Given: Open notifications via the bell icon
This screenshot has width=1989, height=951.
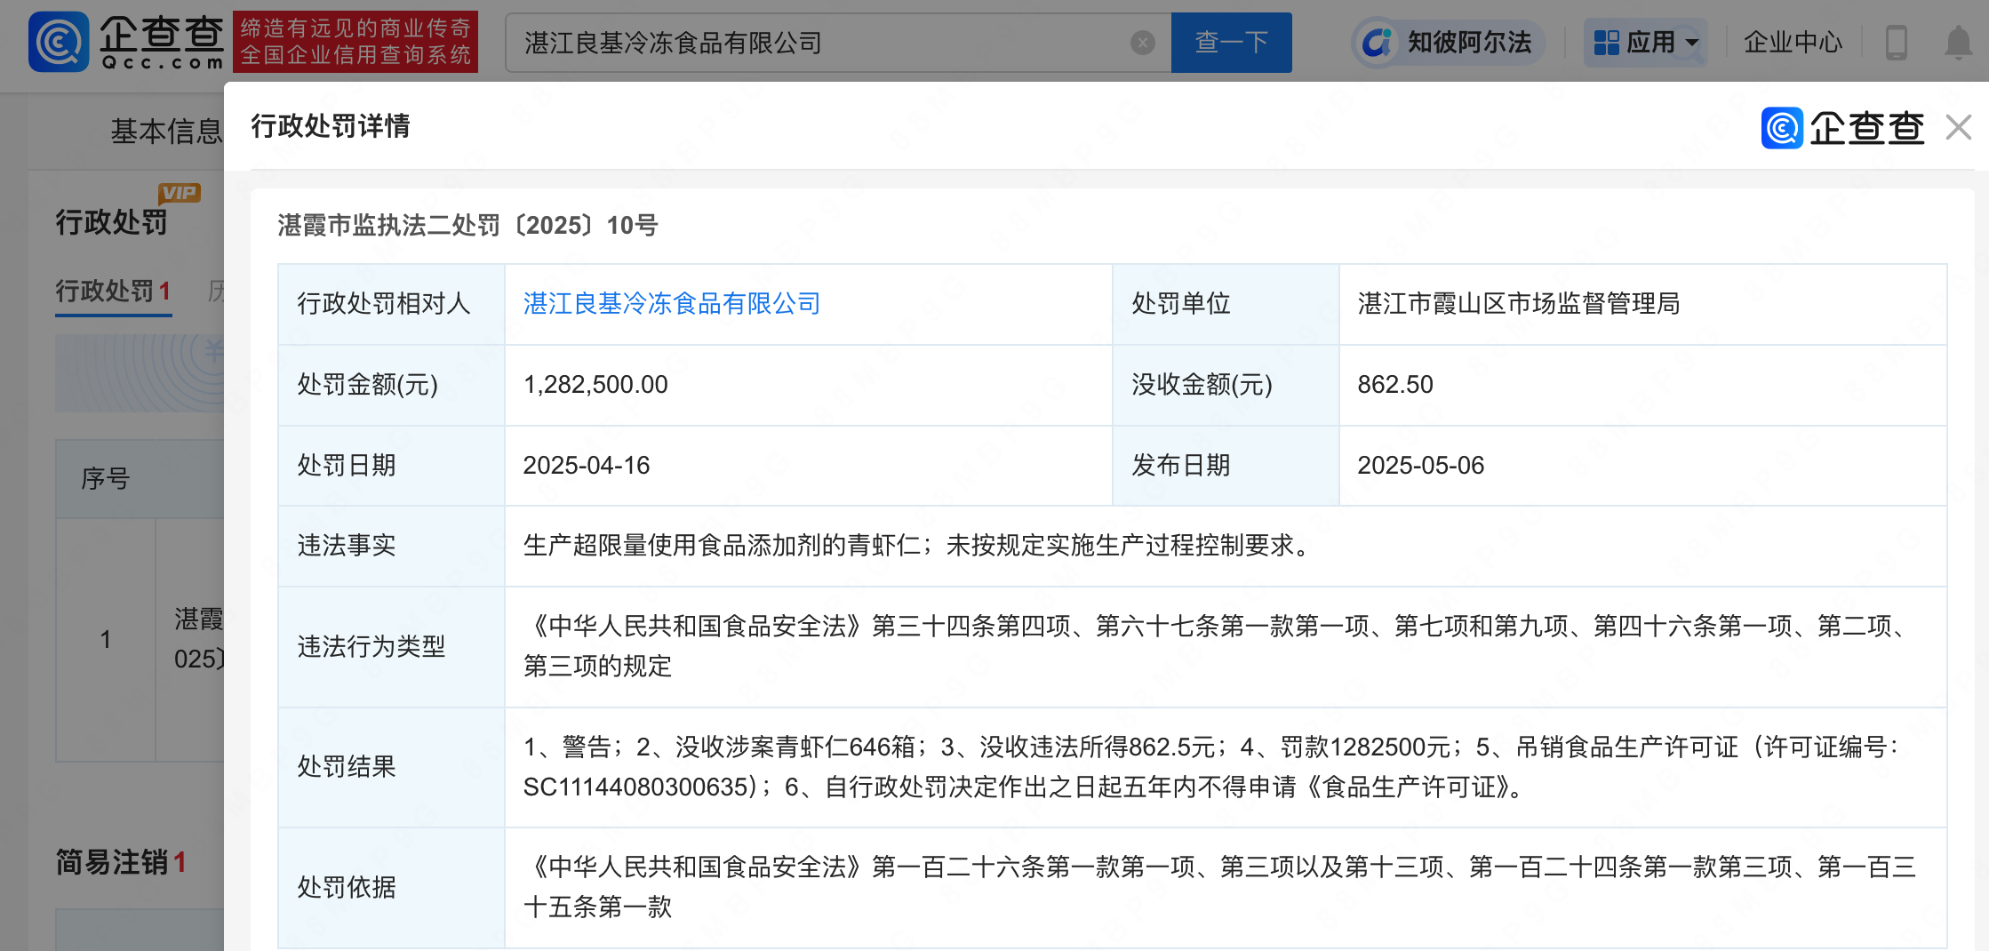Looking at the screenshot, I should coord(1958,43).
